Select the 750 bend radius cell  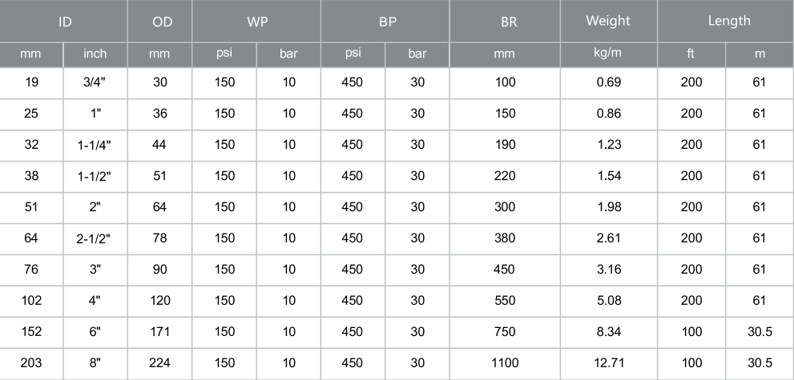[x=505, y=333]
